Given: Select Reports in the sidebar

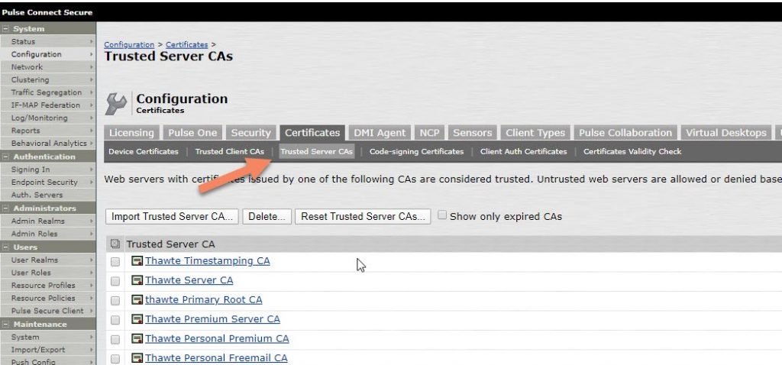Looking at the screenshot, I should (25, 131).
